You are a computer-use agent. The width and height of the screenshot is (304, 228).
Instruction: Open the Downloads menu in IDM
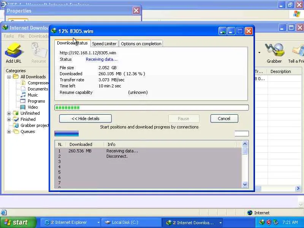pos(39,36)
